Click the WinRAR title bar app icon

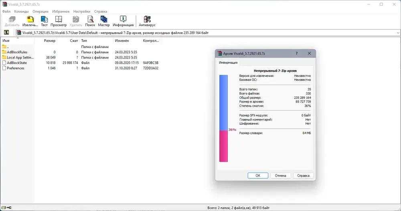(4, 4)
